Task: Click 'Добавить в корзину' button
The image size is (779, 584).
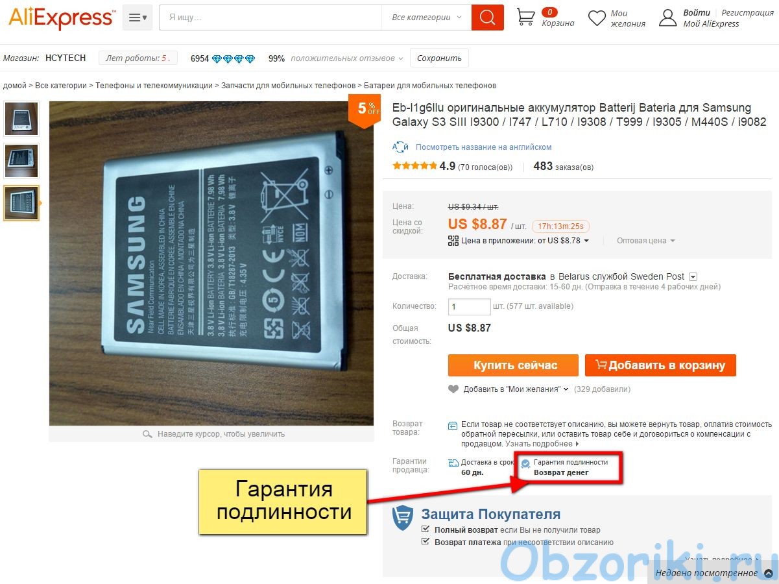Action: (660, 365)
